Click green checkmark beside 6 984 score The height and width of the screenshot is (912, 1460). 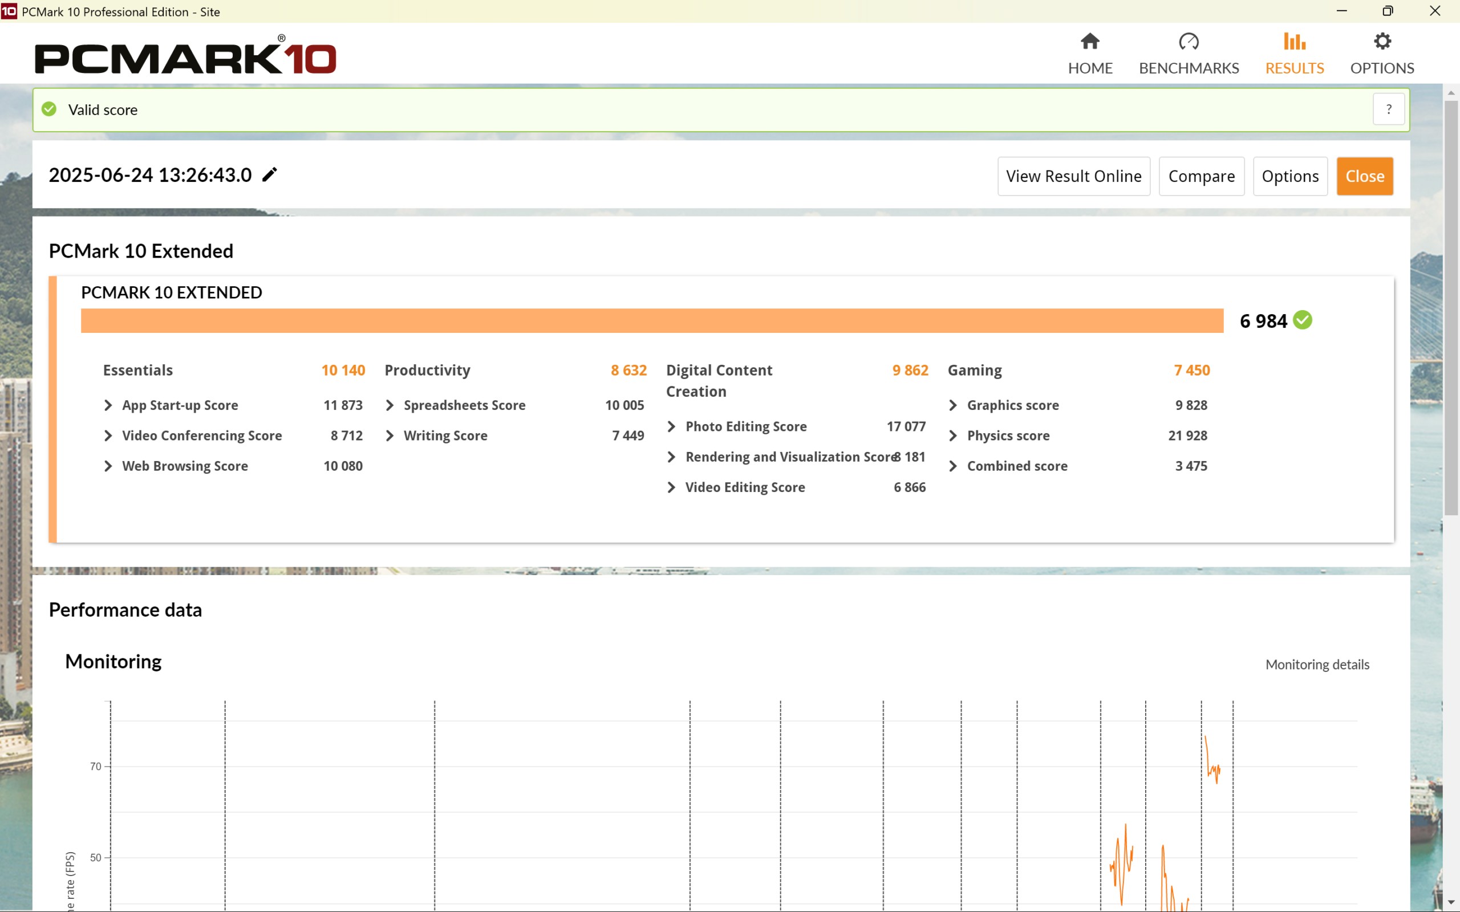pos(1303,320)
